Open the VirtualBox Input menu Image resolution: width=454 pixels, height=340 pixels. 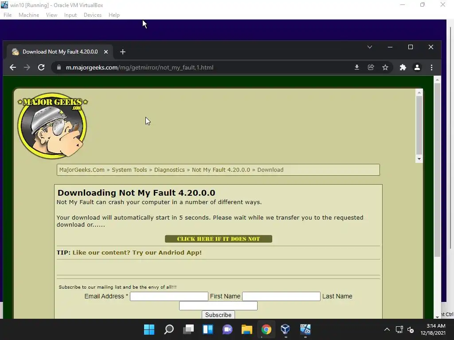[x=70, y=15]
